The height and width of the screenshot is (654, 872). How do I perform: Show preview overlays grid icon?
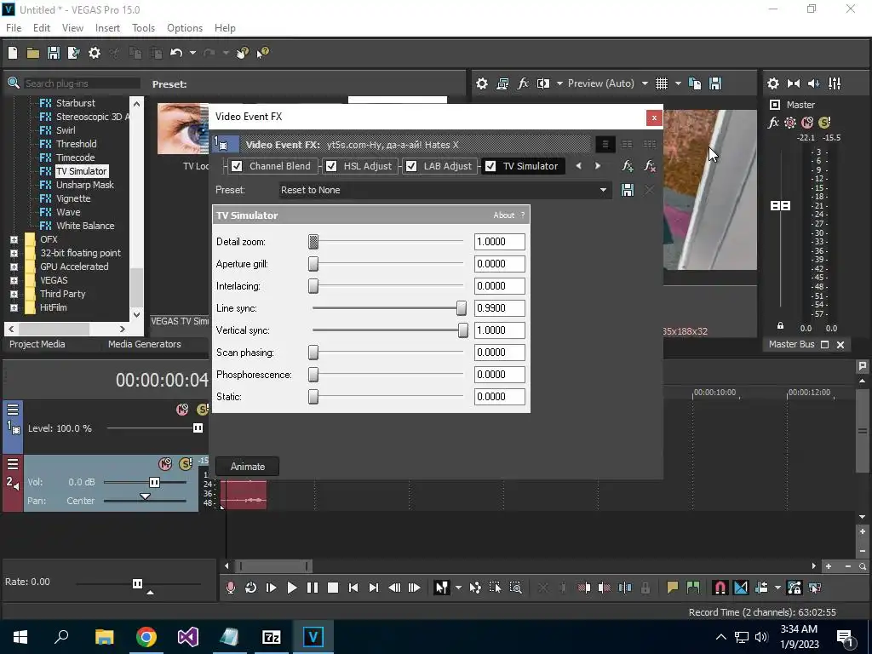661,83
